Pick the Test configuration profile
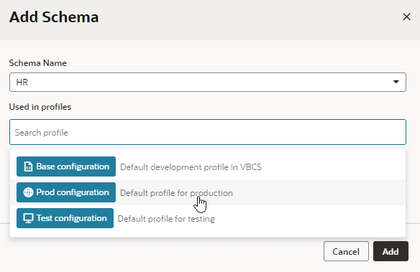 (65, 218)
